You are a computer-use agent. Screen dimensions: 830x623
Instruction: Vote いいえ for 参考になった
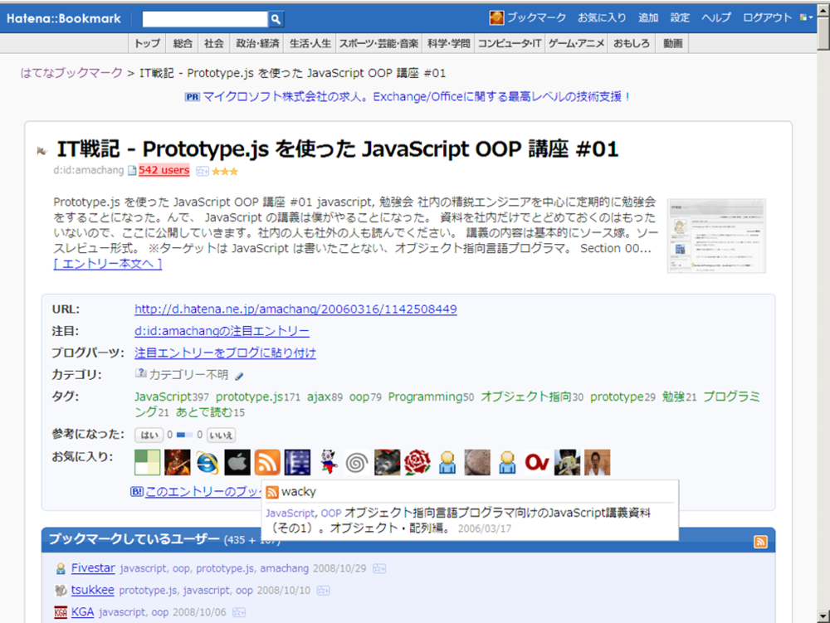click(221, 436)
